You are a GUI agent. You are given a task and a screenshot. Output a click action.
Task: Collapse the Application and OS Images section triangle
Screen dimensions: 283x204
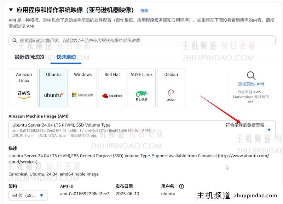click(x=11, y=10)
